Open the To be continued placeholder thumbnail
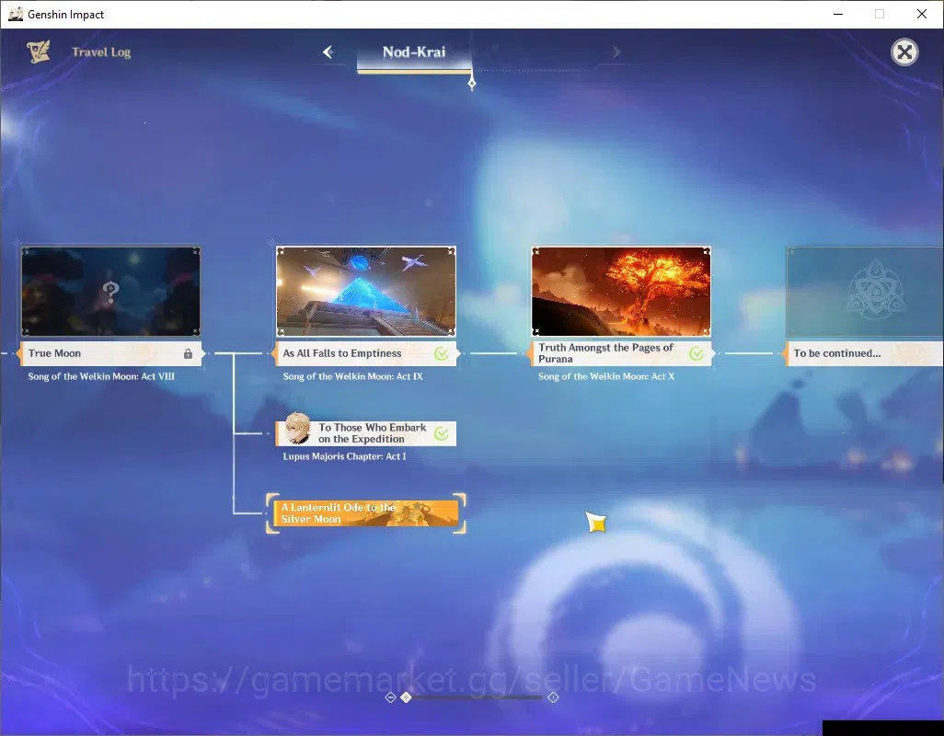Screen dimensions: 944x736 click(865, 292)
